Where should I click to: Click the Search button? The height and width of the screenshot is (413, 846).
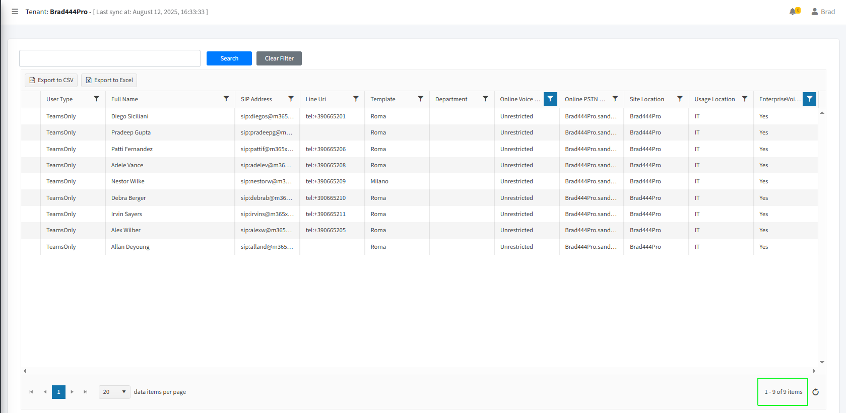229,58
